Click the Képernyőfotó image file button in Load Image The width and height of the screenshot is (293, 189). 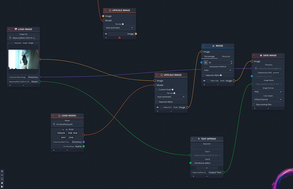coord(23,38)
